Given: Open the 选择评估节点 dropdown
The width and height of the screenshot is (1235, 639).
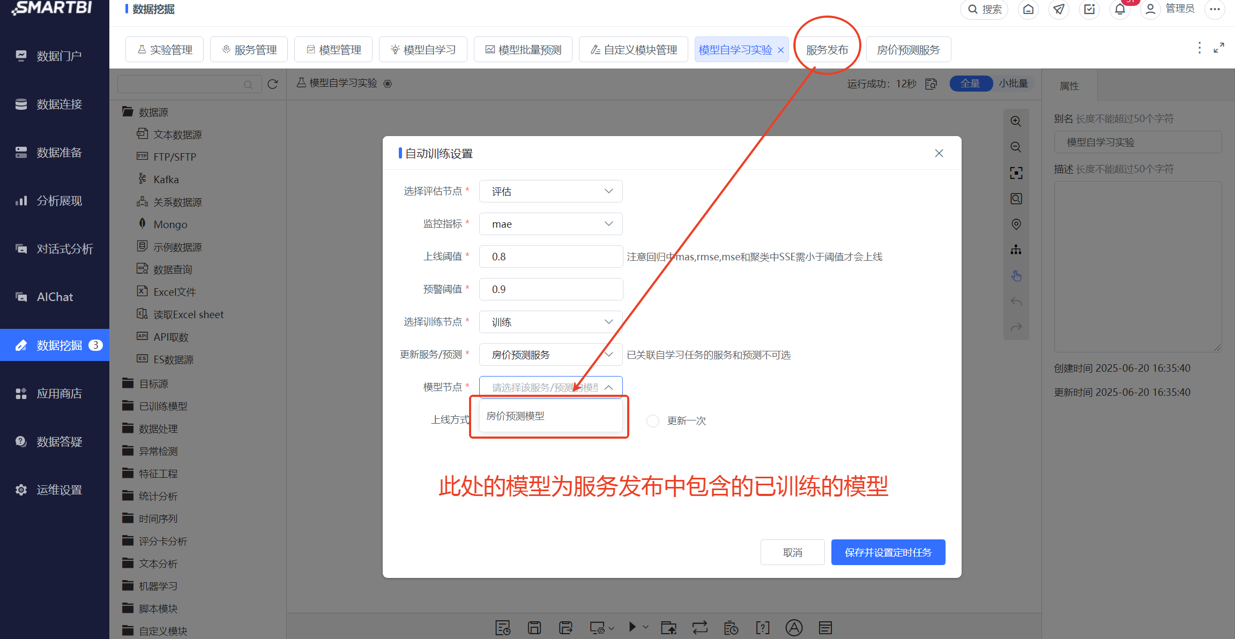Looking at the screenshot, I should coord(550,191).
